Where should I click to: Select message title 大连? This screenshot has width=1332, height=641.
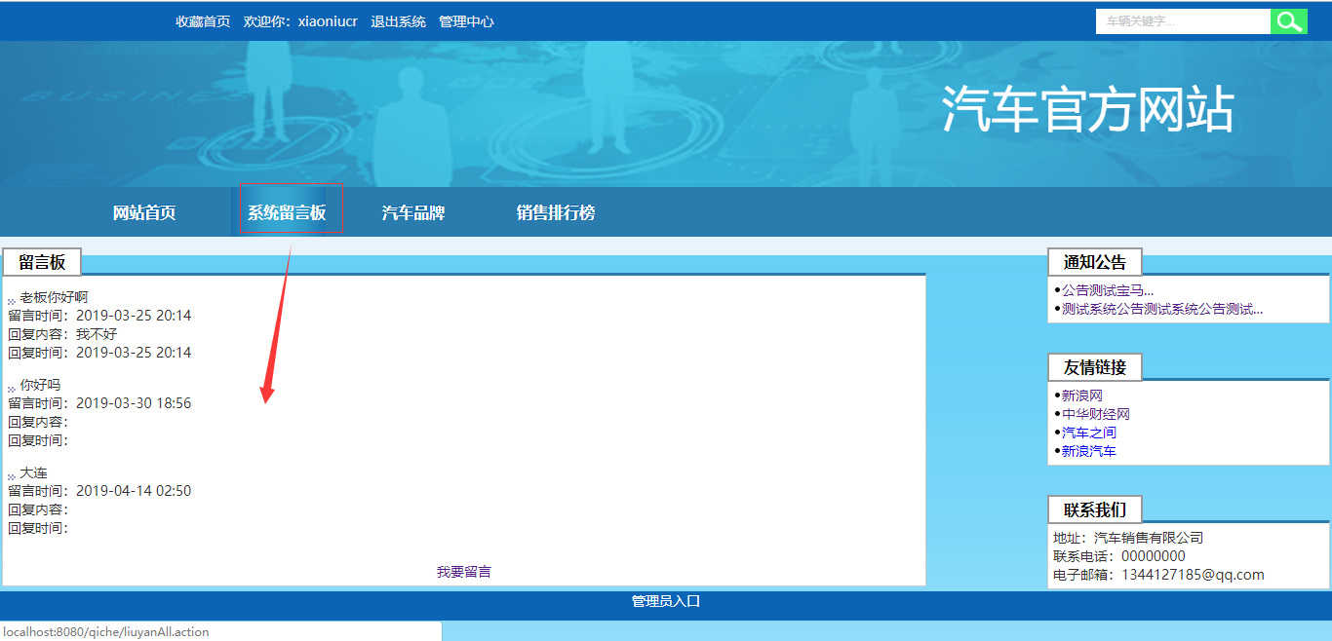coord(33,472)
